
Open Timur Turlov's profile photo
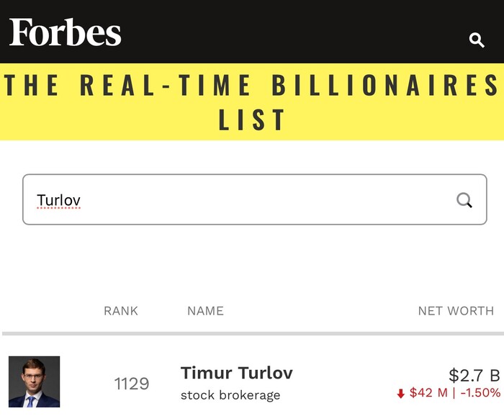click(34, 382)
